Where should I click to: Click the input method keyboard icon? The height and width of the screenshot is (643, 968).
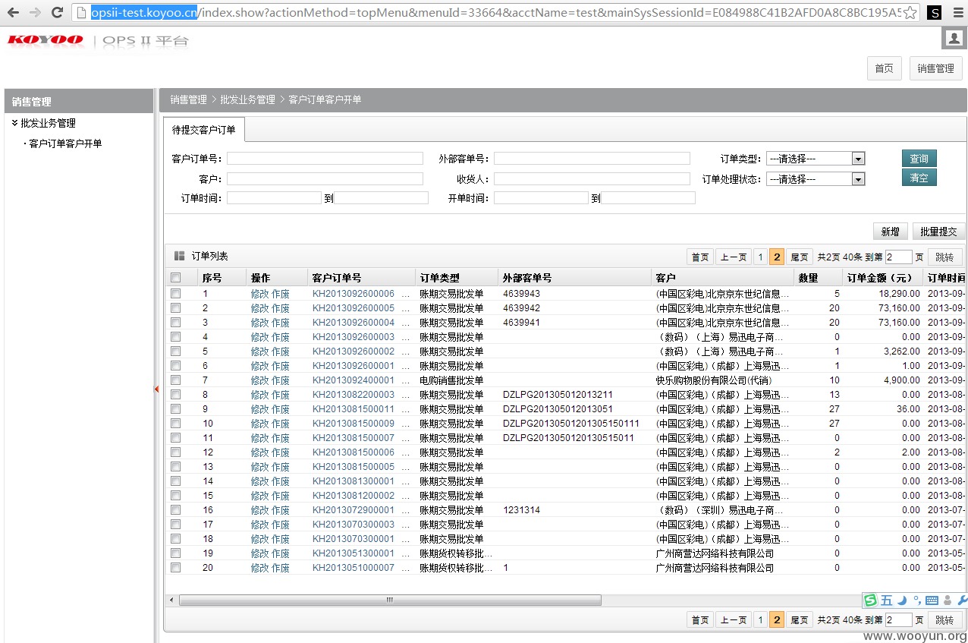tap(932, 600)
